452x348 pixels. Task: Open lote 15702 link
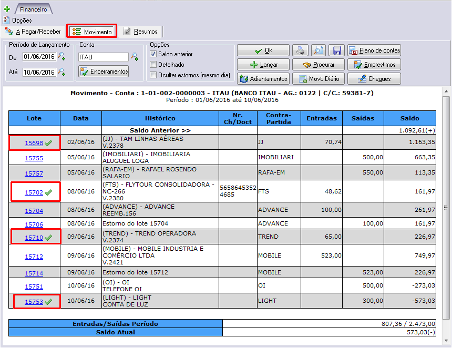(x=34, y=192)
